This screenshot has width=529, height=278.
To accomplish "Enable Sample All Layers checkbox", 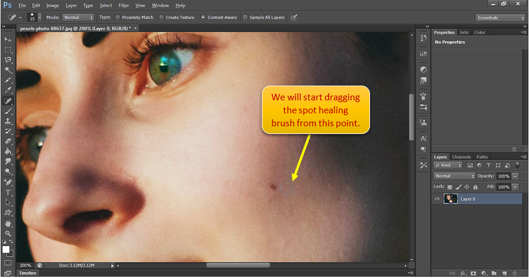I will click(245, 18).
